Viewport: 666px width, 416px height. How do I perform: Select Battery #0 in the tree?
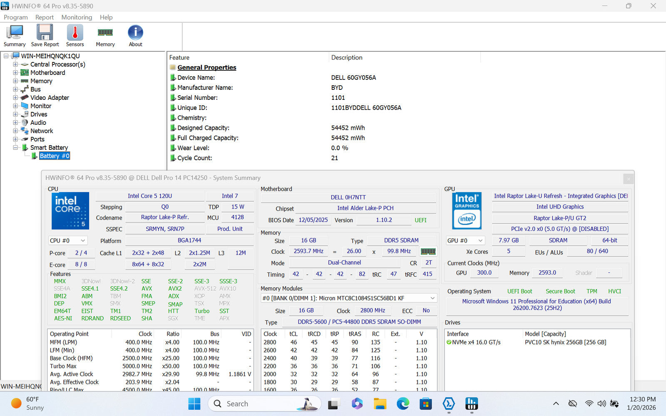pos(55,156)
